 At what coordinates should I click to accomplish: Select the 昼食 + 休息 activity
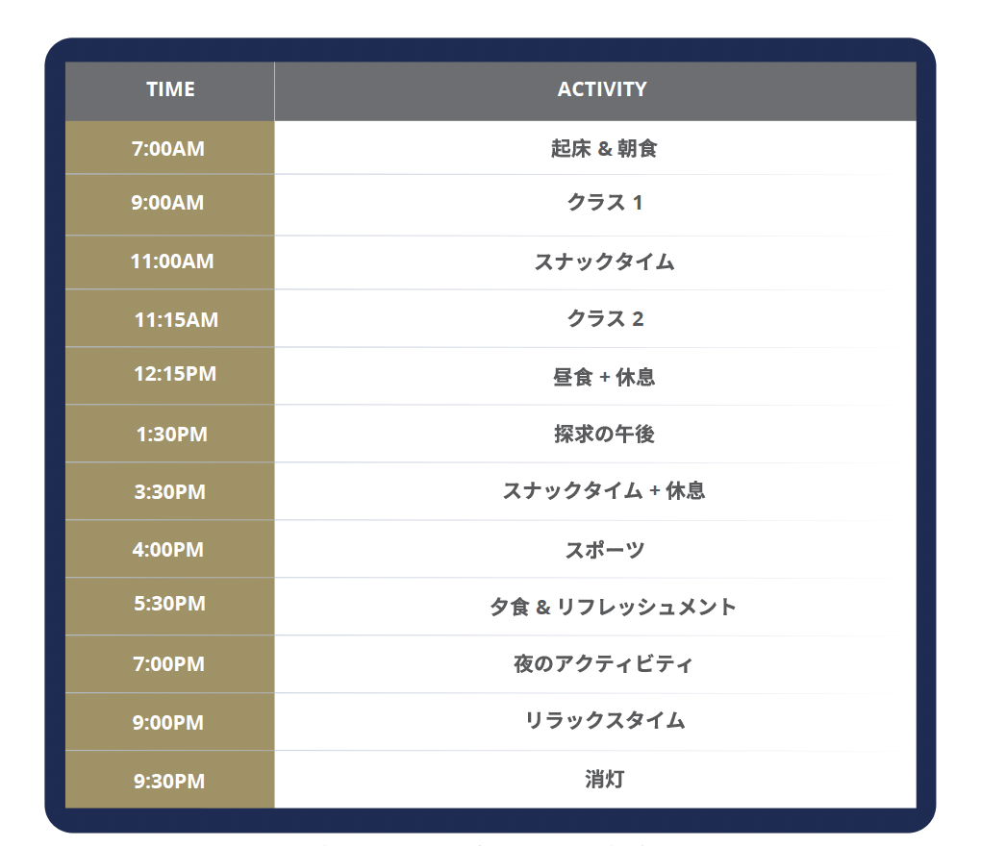(604, 377)
